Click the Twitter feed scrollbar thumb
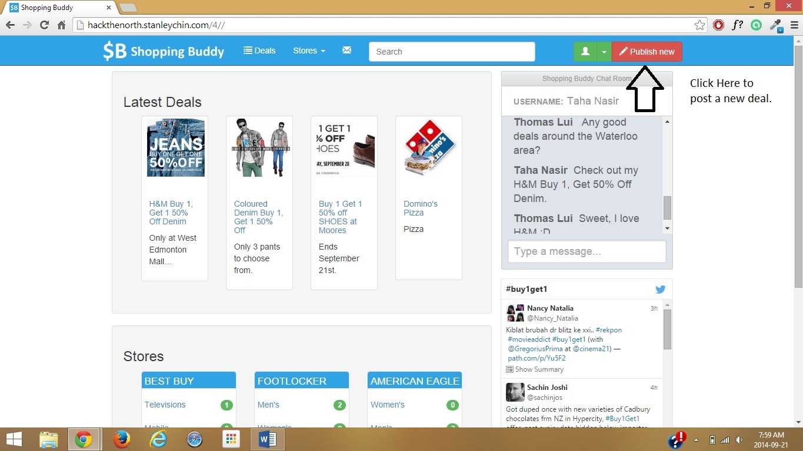The height and width of the screenshot is (451, 803). 667,329
